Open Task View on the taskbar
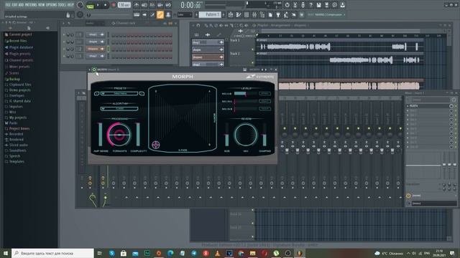The height and width of the screenshot is (258, 460). (x=100, y=253)
